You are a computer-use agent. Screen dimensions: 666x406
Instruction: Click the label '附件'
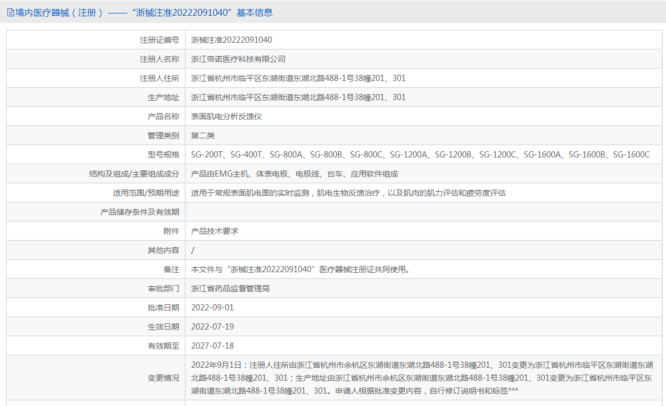tap(171, 231)
